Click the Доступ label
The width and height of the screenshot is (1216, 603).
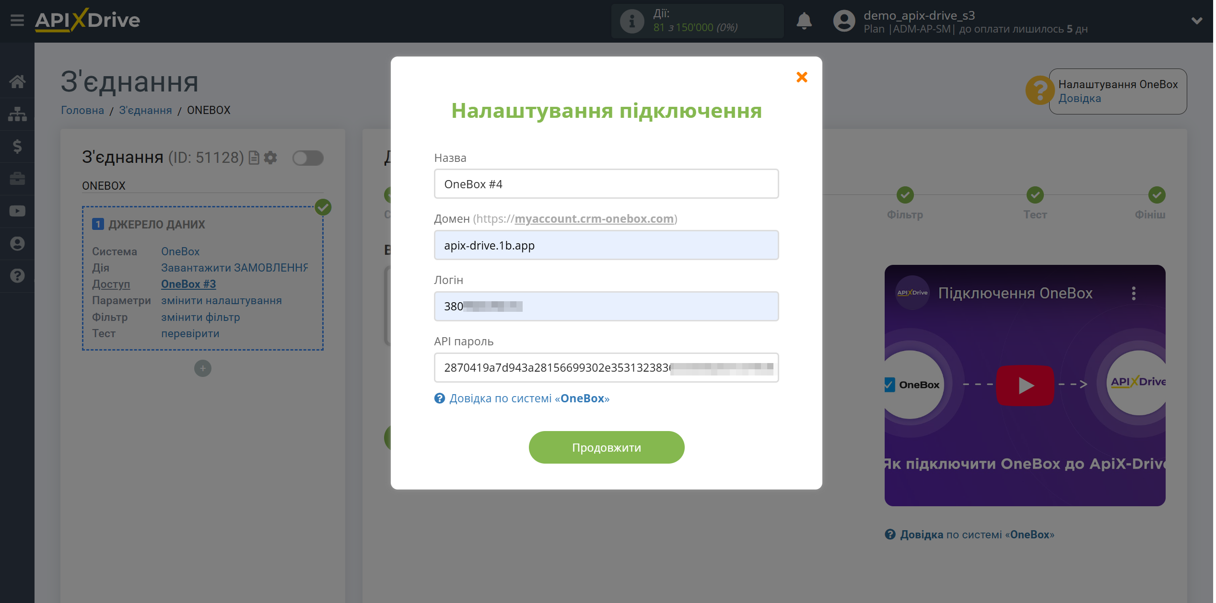(111, 284)
